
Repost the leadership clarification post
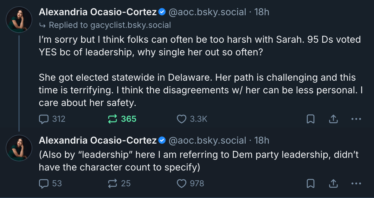[113, 183]
